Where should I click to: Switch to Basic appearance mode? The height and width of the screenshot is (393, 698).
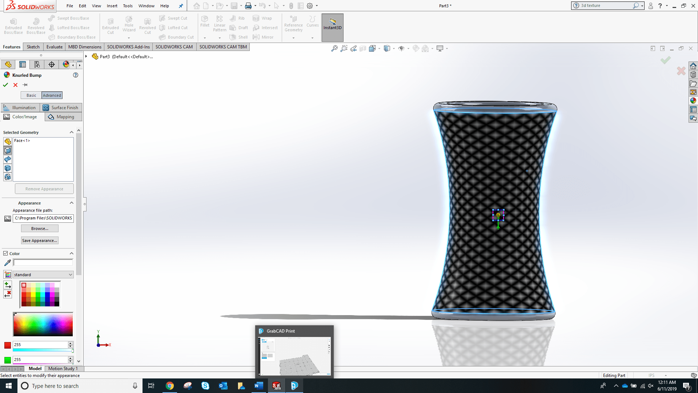pos(31,95)
